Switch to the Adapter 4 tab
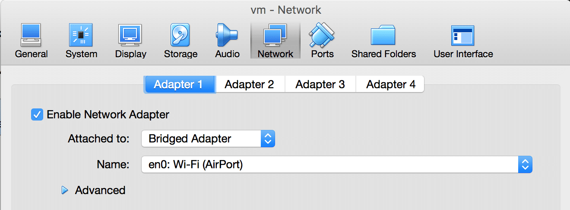The height and width of the screenshot is (210, 570). 391,84
